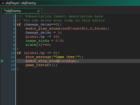This screenshot has width=140, height=105.
Task: Click the damage_delay = 1 assignment
Action: pyautogui.click(x=43, y=33)
